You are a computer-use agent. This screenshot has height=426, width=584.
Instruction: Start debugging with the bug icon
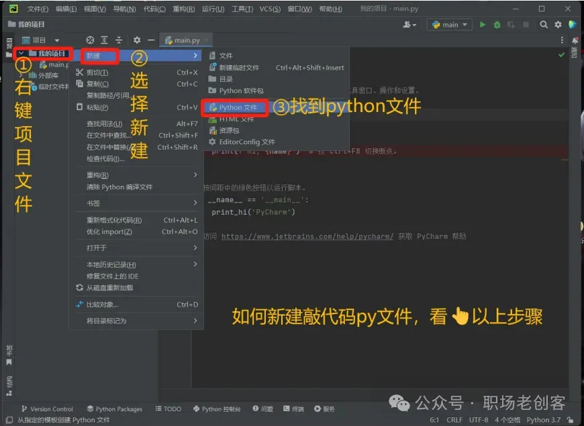point(497,25)
